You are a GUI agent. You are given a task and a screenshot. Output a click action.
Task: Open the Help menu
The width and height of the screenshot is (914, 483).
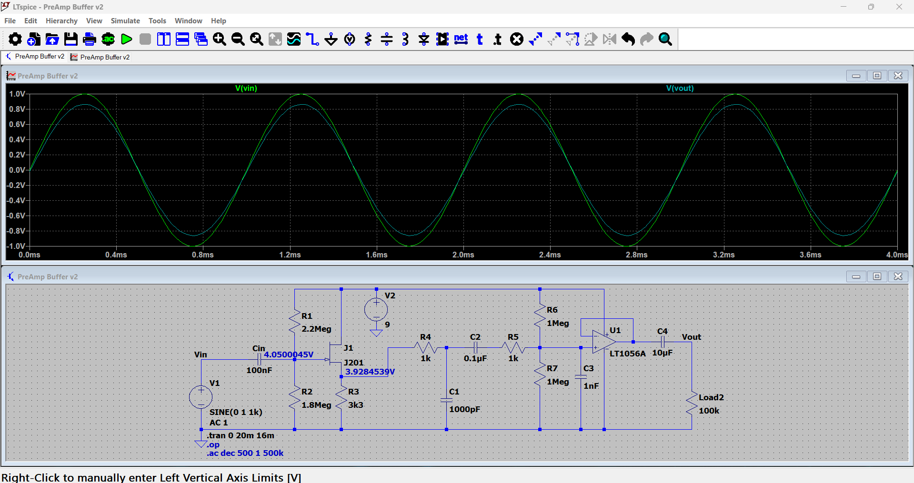pyautogui.click(x=219, y=21)
